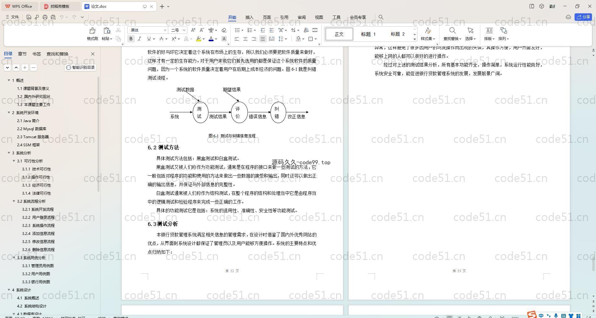The height and width of the screenshot is (318, 596).
Task: Toggle bold formatting
Action: click(x=131, y=39)
